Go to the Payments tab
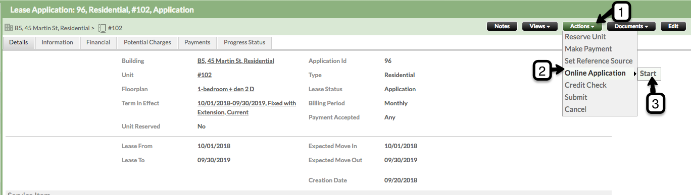 198,43
